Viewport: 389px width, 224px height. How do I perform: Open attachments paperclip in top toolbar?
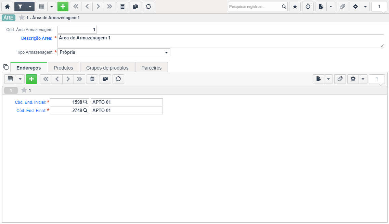pyautogui.click(x=342, y=7)
